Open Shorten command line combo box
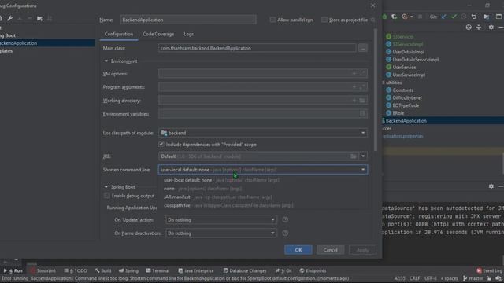 tap(263, 170)
